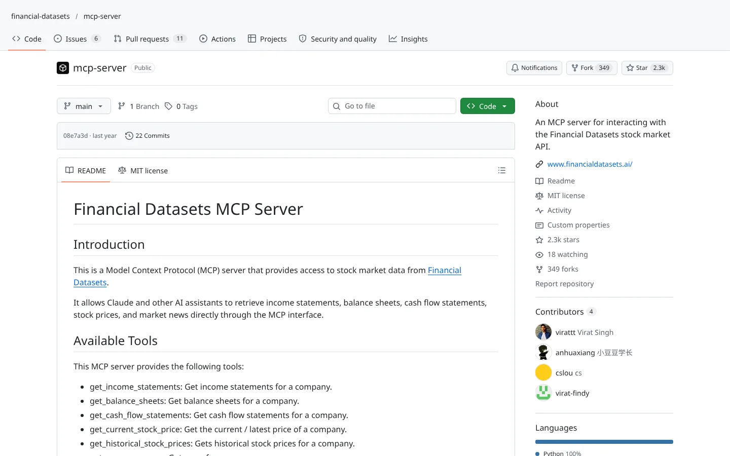
Task: Click the scale icon beside MIT license in About
Action: click(x=539, y=196)
